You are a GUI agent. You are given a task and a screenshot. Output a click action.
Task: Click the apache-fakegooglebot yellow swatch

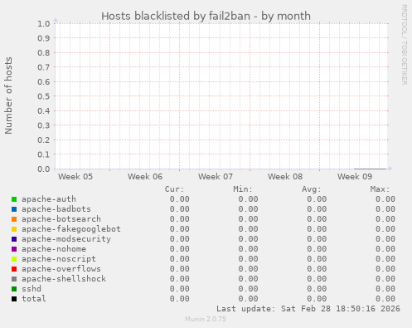(x=14, y=229)
